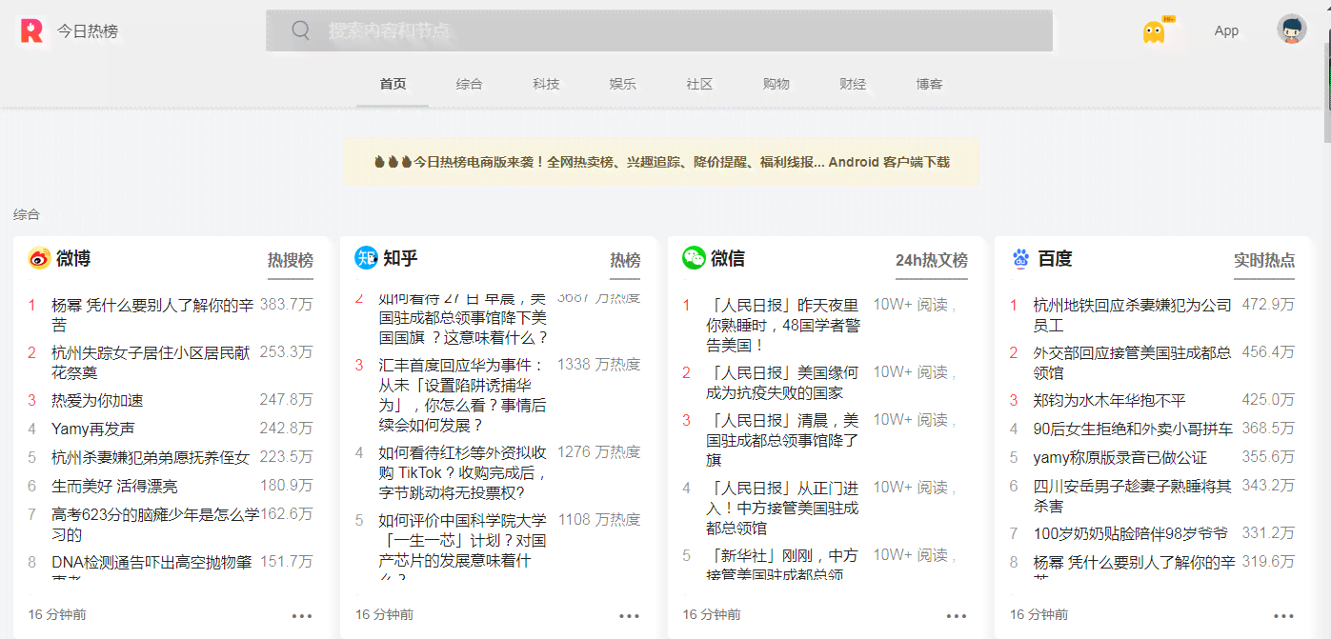Open more options on the 微信 card
Screen dimensions: 1331x639
click(957, 615)
